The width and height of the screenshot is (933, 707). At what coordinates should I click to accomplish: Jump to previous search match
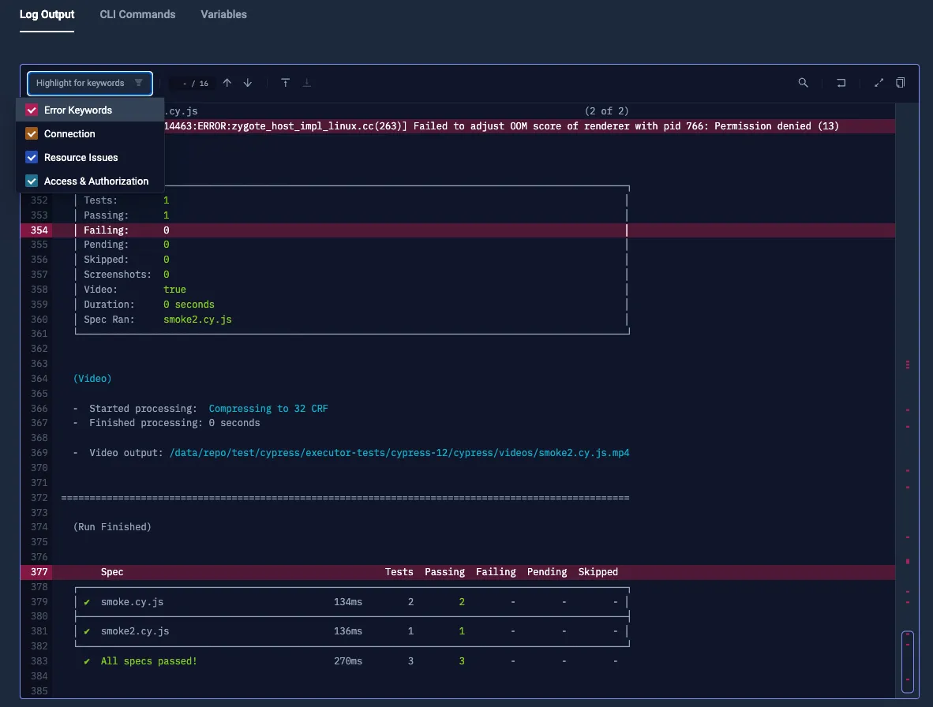pos(227,82)
